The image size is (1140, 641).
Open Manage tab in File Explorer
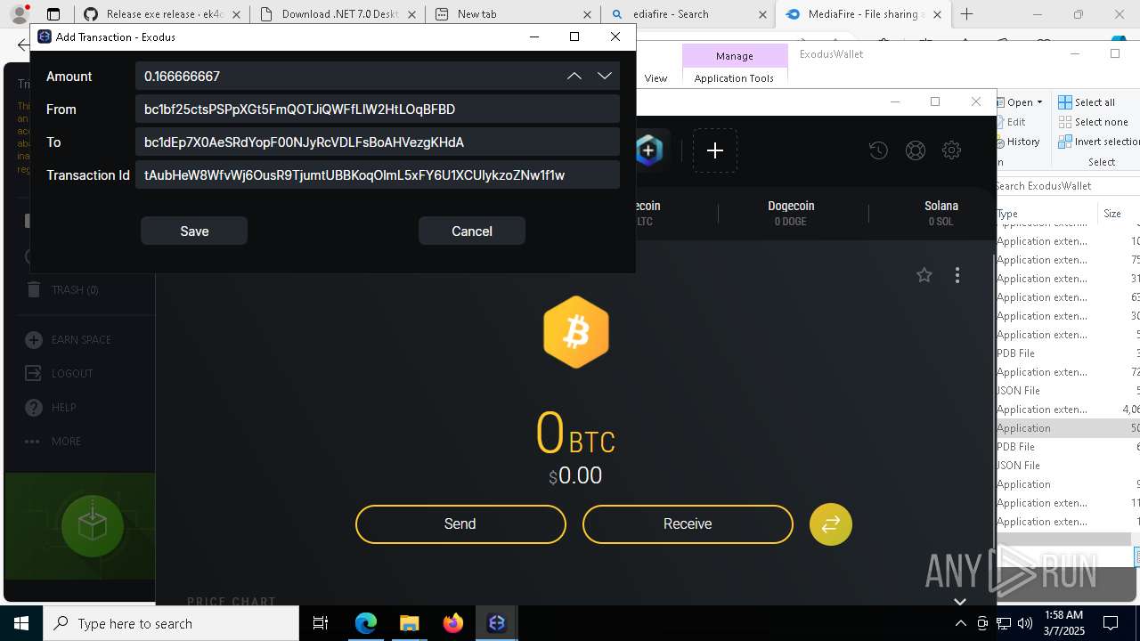(735, 55)
